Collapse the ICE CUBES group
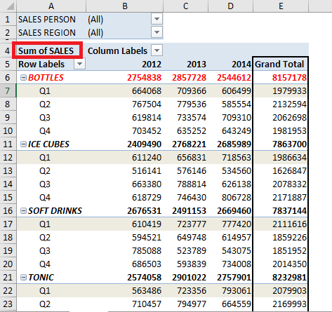332x312 pixels. point(23,144)
